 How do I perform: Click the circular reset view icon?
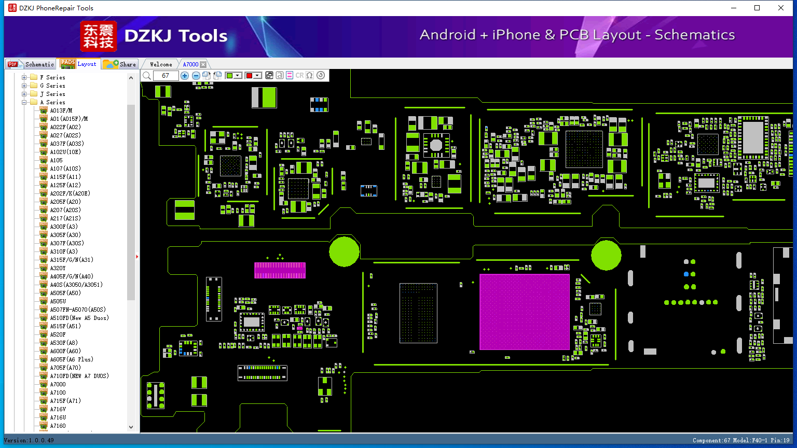(x=321, y=76)
